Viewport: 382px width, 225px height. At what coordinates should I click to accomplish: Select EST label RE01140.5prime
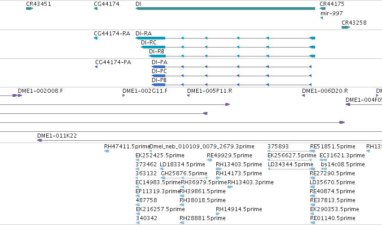[333, 219]
